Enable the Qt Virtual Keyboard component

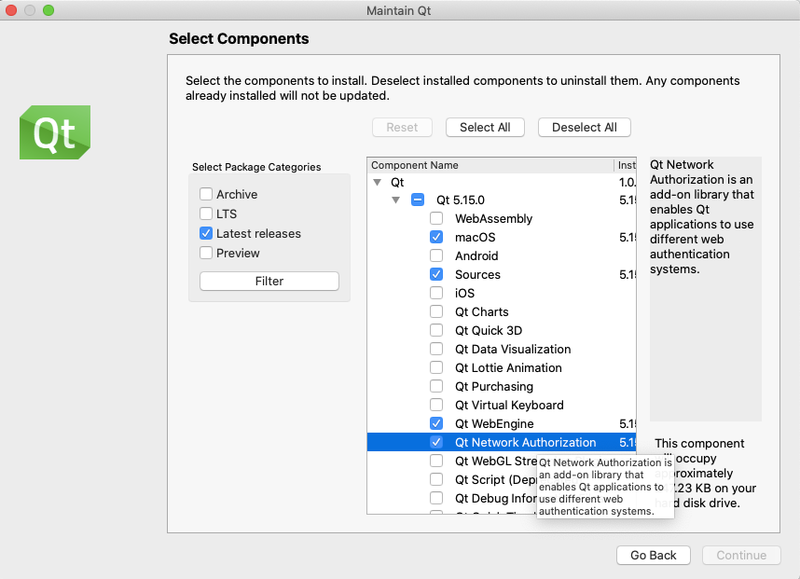coord(436,405)
